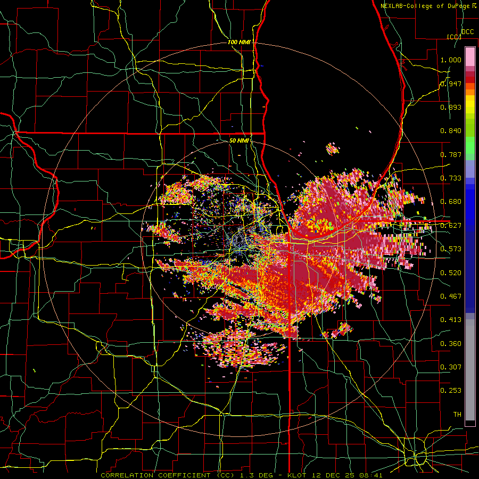Image resolution: width=479 pixels, height=479 pixels.
Task: Pick the pink band atop the color scale
Action: click(x=470, y=57)
